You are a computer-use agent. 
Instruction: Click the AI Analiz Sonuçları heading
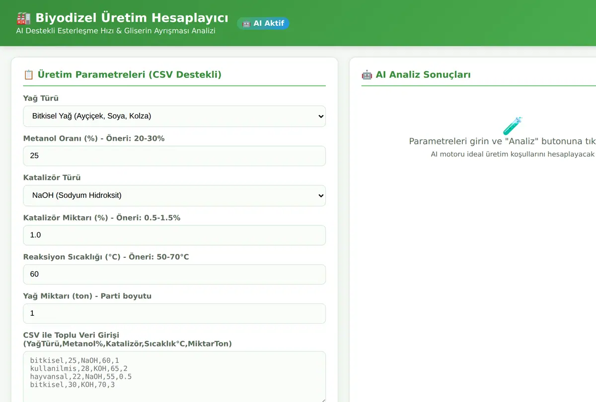tap(423, 75)
